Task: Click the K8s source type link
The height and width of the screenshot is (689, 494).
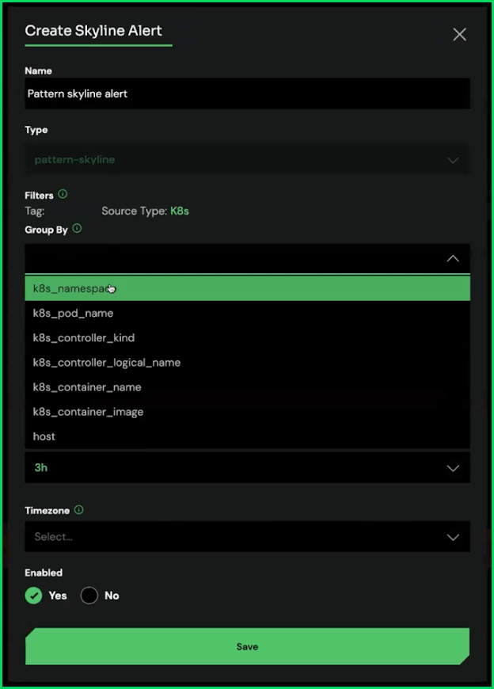Action: [180, 211]
